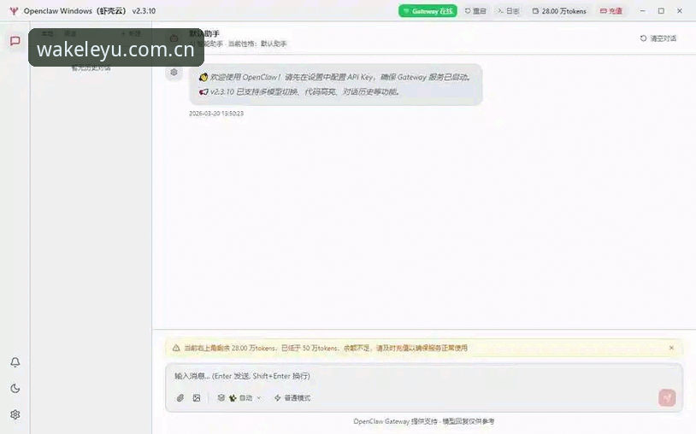696x434 pixels.
Task: Send the message with the pink send button
Action: [667, 397]
